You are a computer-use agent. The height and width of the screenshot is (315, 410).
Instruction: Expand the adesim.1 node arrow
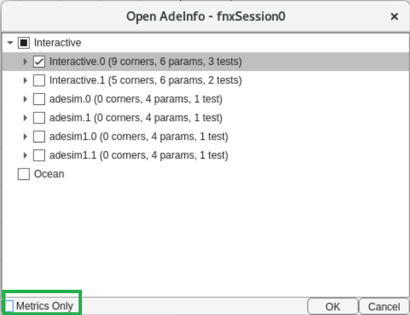coord(25,118)
